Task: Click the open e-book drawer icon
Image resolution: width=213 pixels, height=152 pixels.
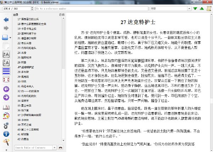Action: [x=5, y=37]
